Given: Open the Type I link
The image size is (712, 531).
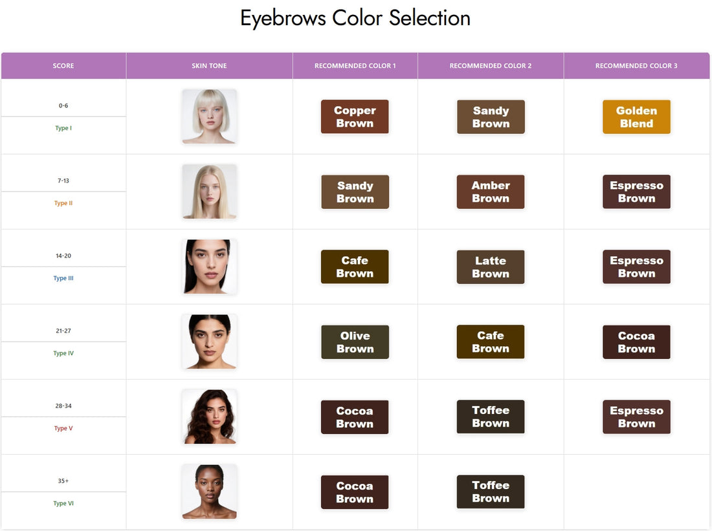Looking at the screenshot, I should pos(63,127).
